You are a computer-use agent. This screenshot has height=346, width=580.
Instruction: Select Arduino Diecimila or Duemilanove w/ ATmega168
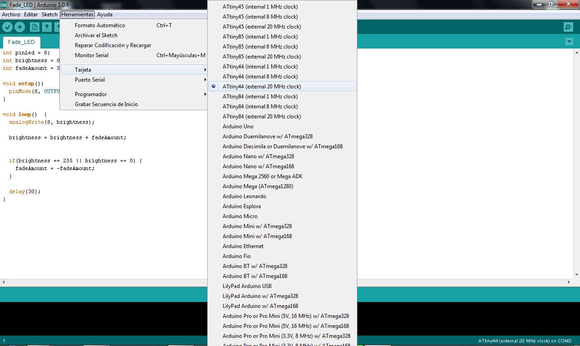click(282, 146)
